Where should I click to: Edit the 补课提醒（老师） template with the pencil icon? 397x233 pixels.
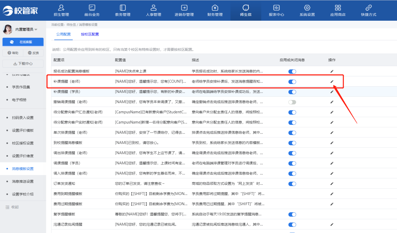pos(332,82)
